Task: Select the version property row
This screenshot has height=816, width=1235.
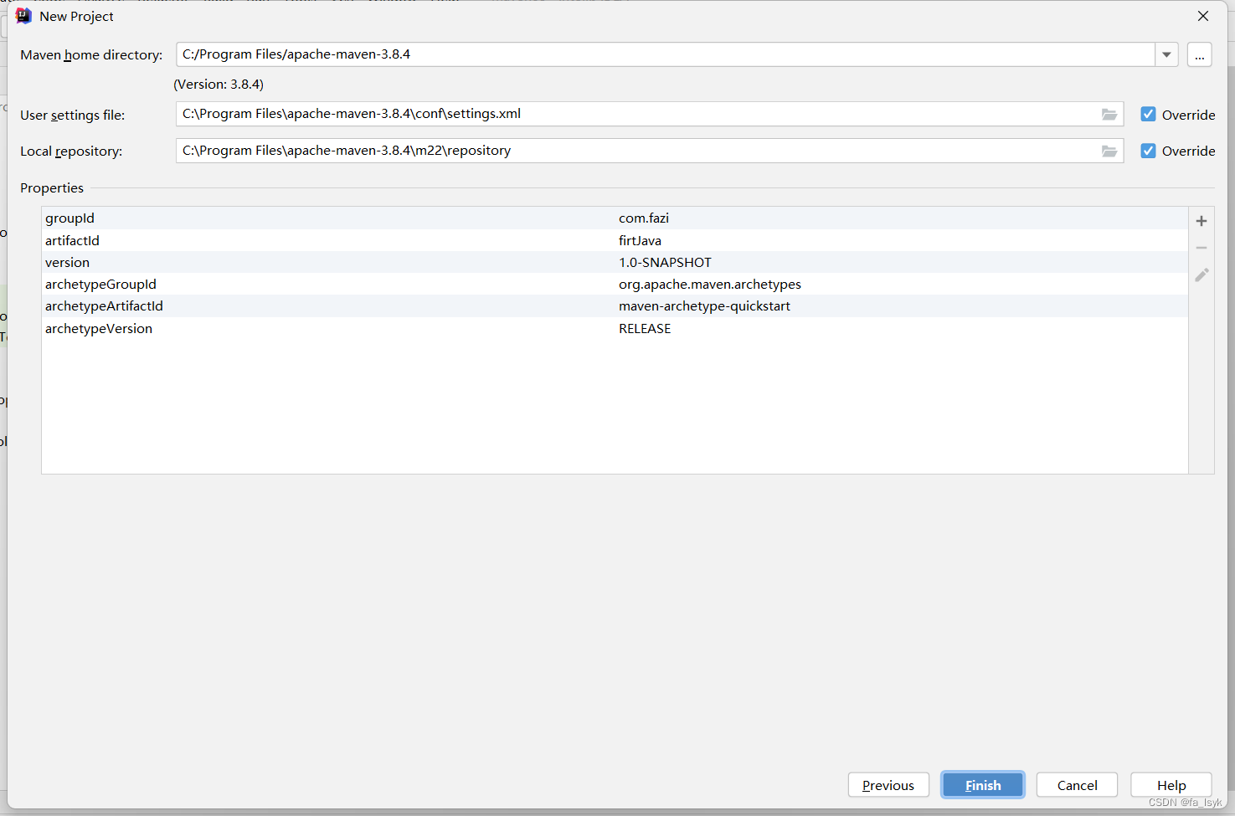Action: click(x=335, y=262)
